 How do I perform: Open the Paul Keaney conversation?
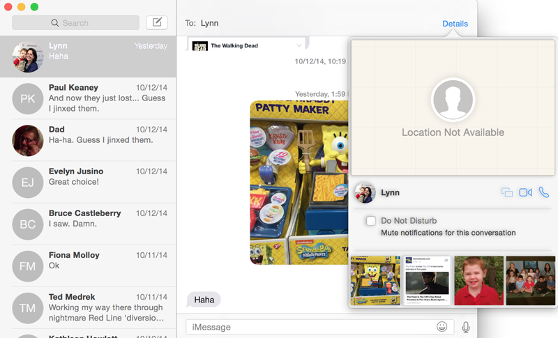[88, 98]
